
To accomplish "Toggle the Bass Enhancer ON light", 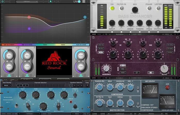I will (x=112, y=8).
